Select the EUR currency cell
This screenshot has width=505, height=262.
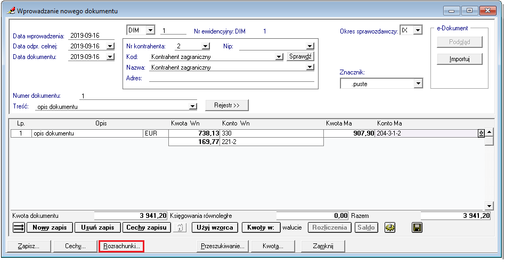tap(156, 133)
